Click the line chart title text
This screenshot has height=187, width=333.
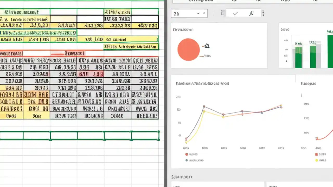202,84
